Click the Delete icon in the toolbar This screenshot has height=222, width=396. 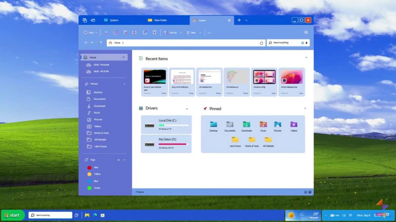pyautogui.click(x=154, y=32)
